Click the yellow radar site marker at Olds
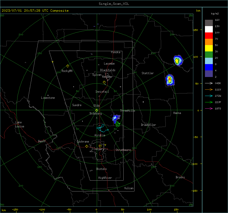 click(x=97, y=110)
